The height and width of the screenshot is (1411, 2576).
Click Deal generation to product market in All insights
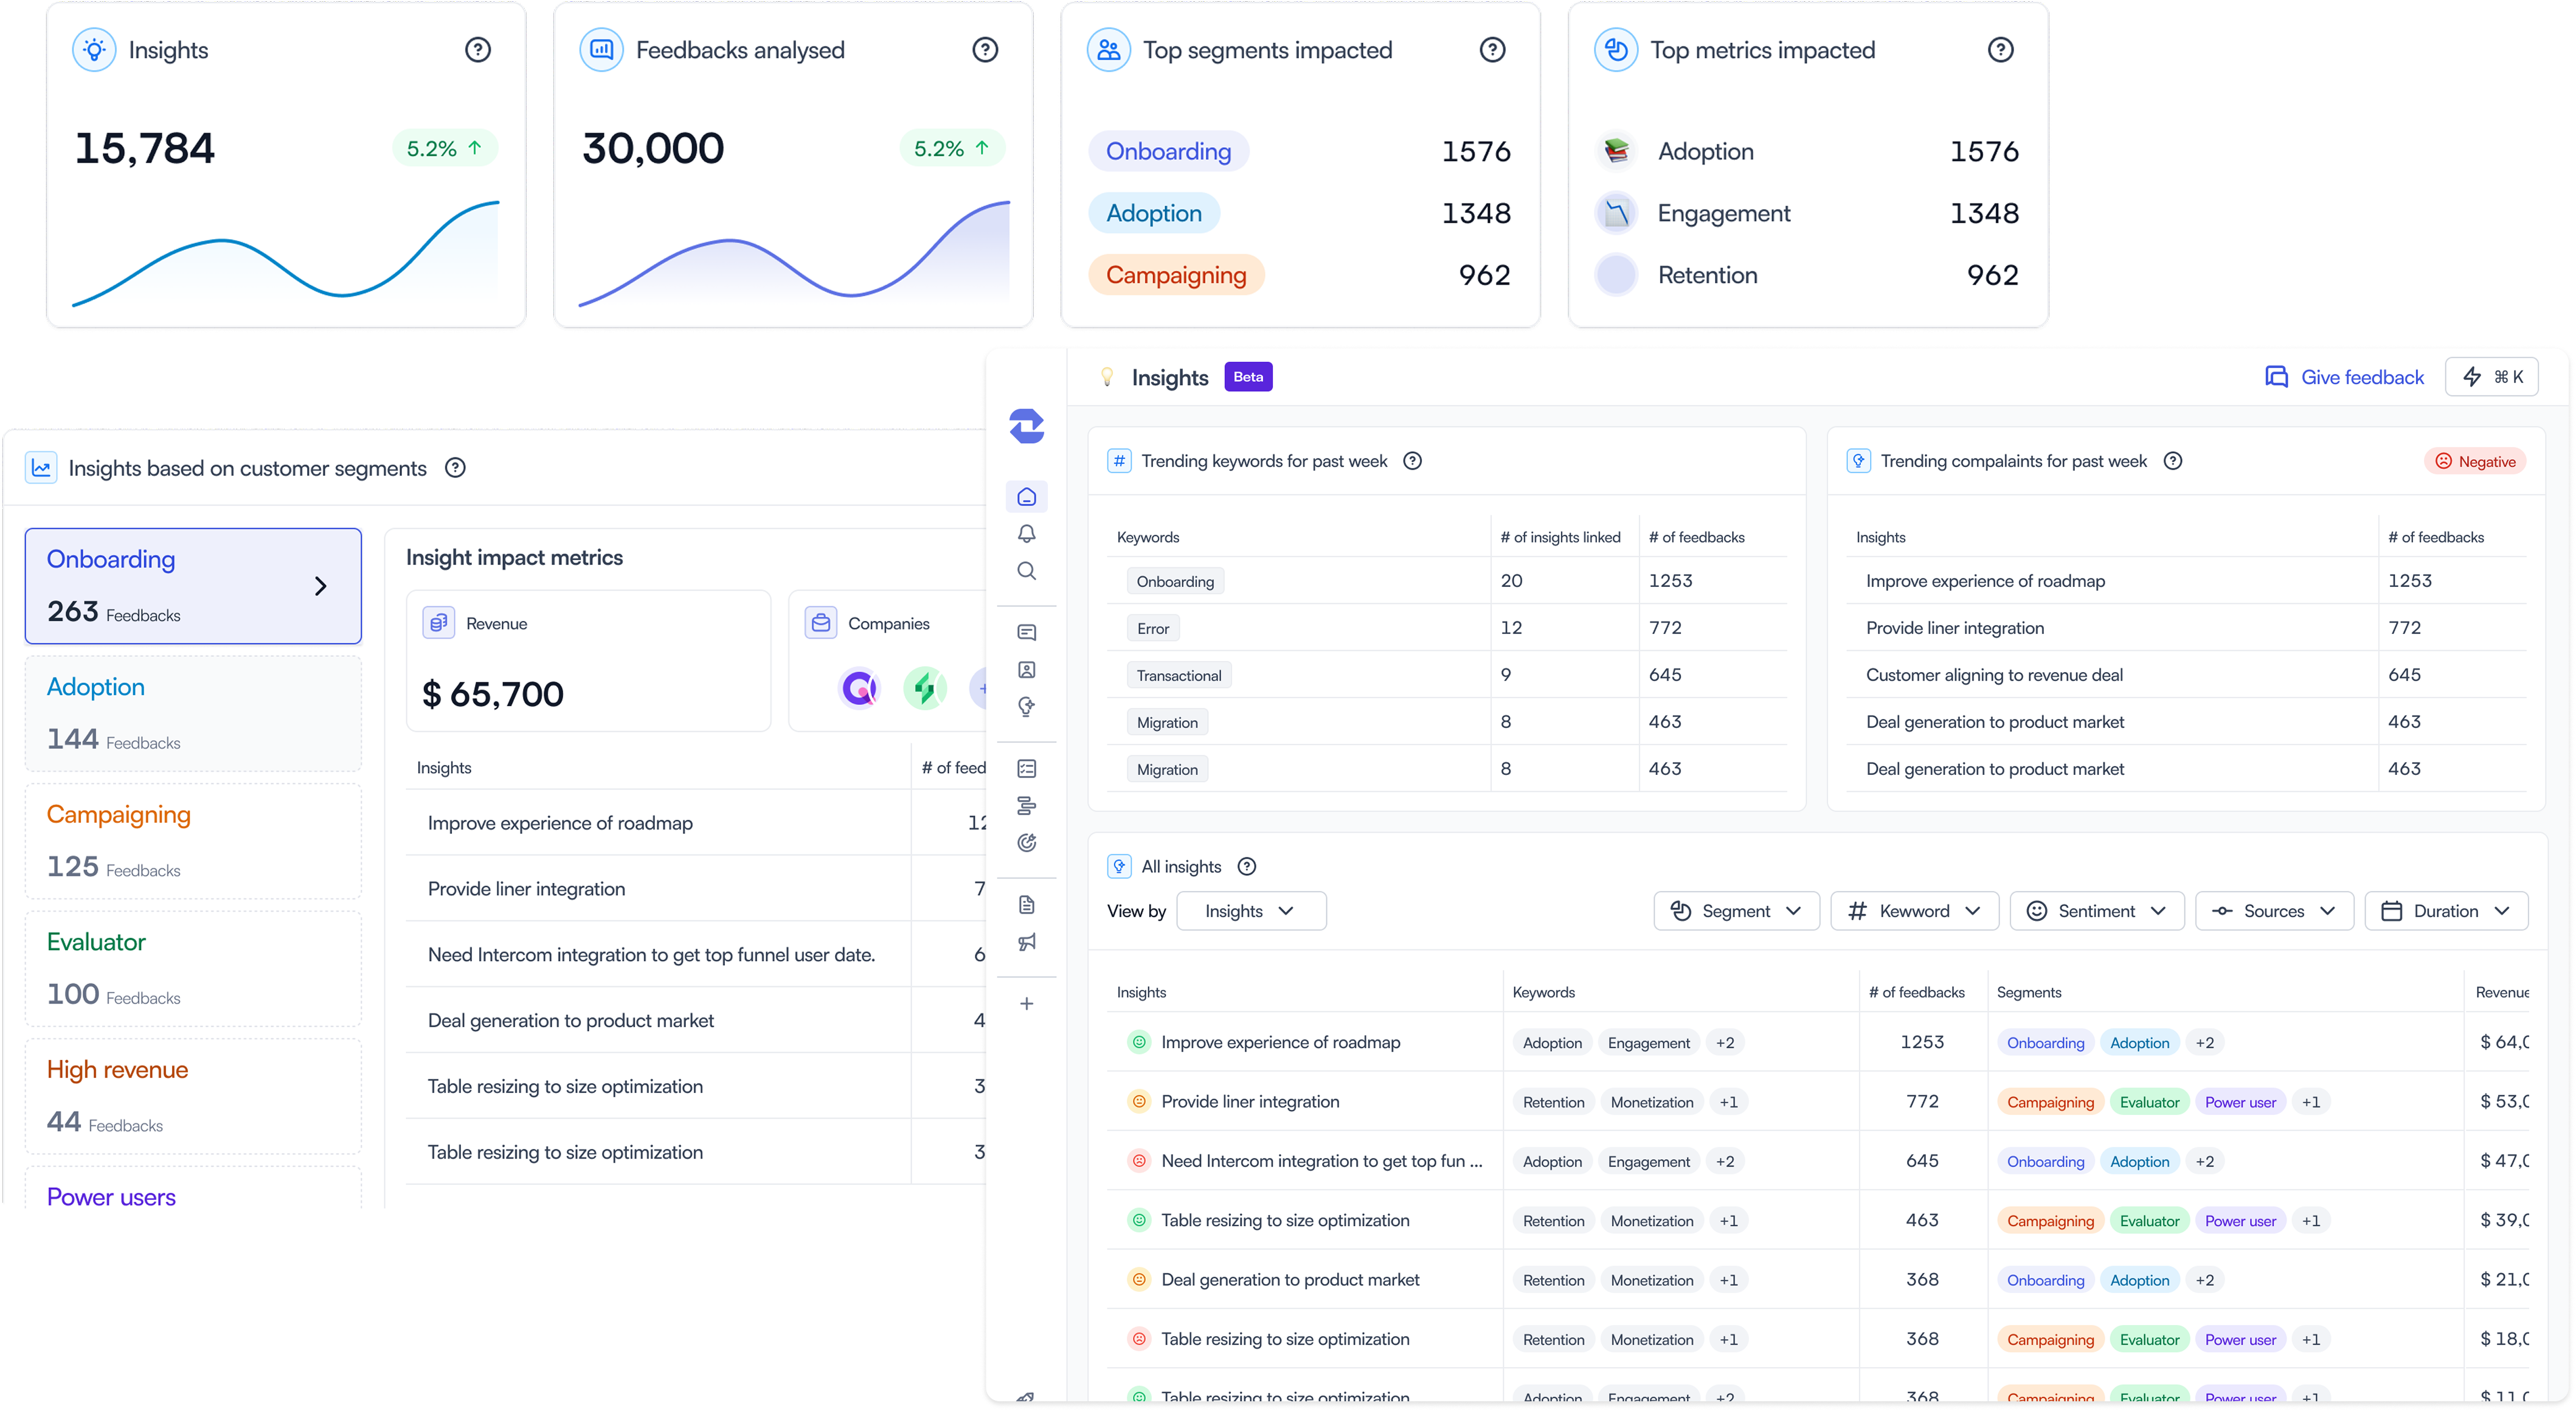point(1289,1280)
